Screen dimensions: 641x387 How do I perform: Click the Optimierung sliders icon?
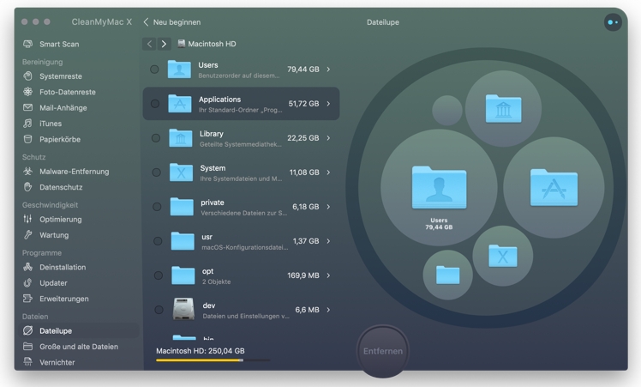pos(28,220)
